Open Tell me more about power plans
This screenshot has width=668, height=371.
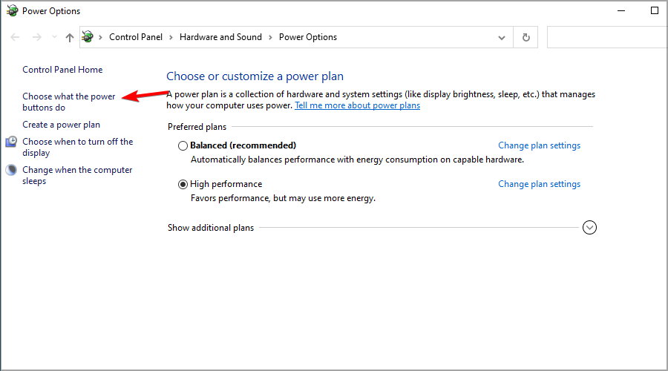click(x=358, y=105)
